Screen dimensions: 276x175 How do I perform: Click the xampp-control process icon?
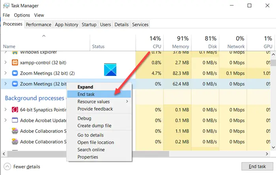tap(15, 63)
